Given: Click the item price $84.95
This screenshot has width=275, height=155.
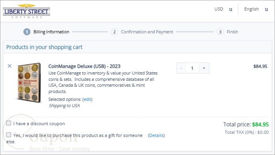Looking at the screenshot, I should click(260, 66).
